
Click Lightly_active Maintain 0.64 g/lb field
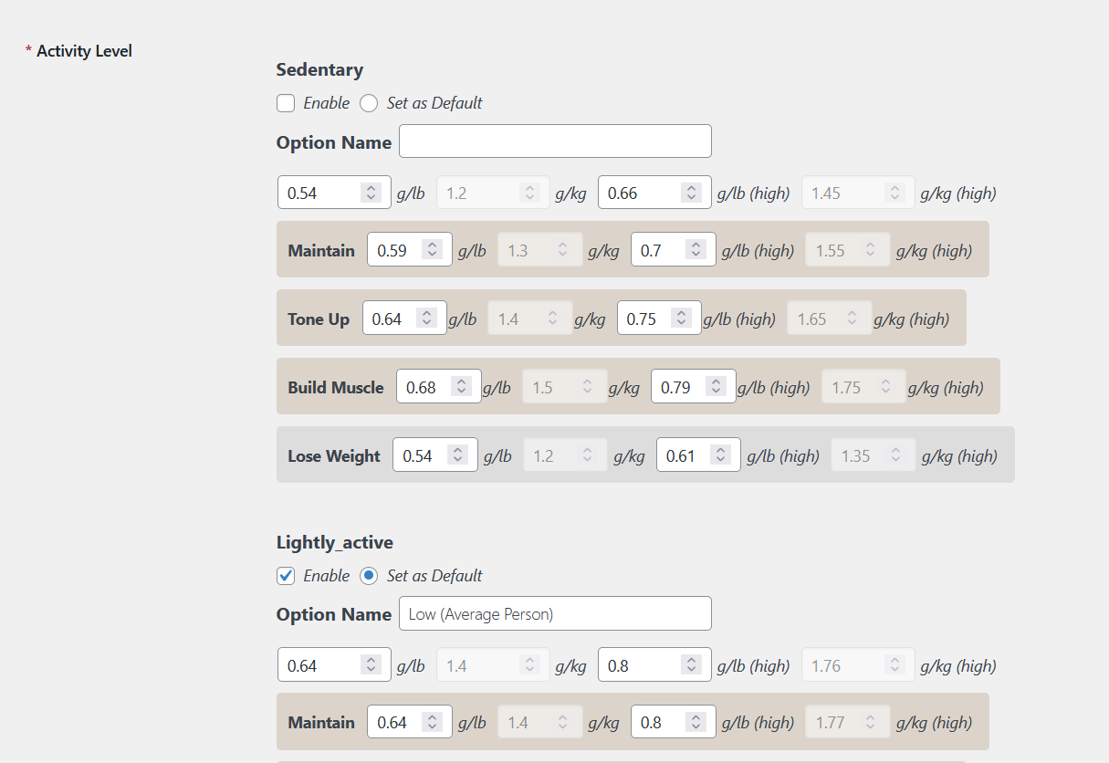tap(409, 722)
